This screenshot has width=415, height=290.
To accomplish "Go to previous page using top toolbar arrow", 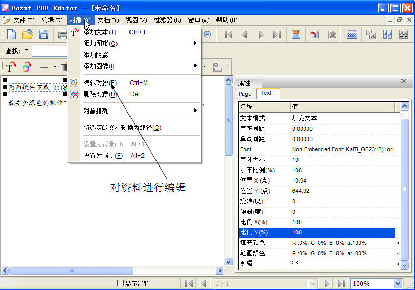I will 244,35.
